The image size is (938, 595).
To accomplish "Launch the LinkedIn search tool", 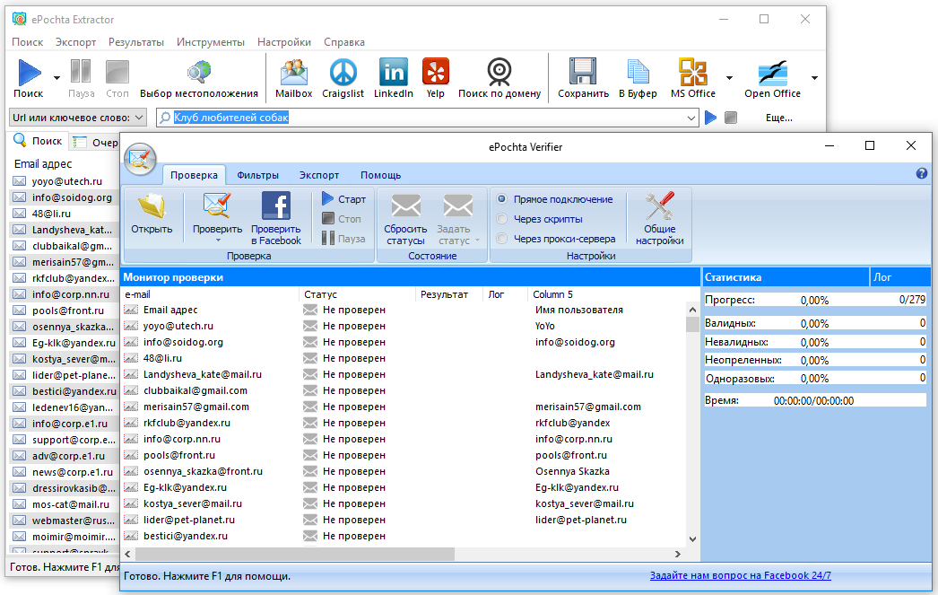I will click(x=394, y=73).
